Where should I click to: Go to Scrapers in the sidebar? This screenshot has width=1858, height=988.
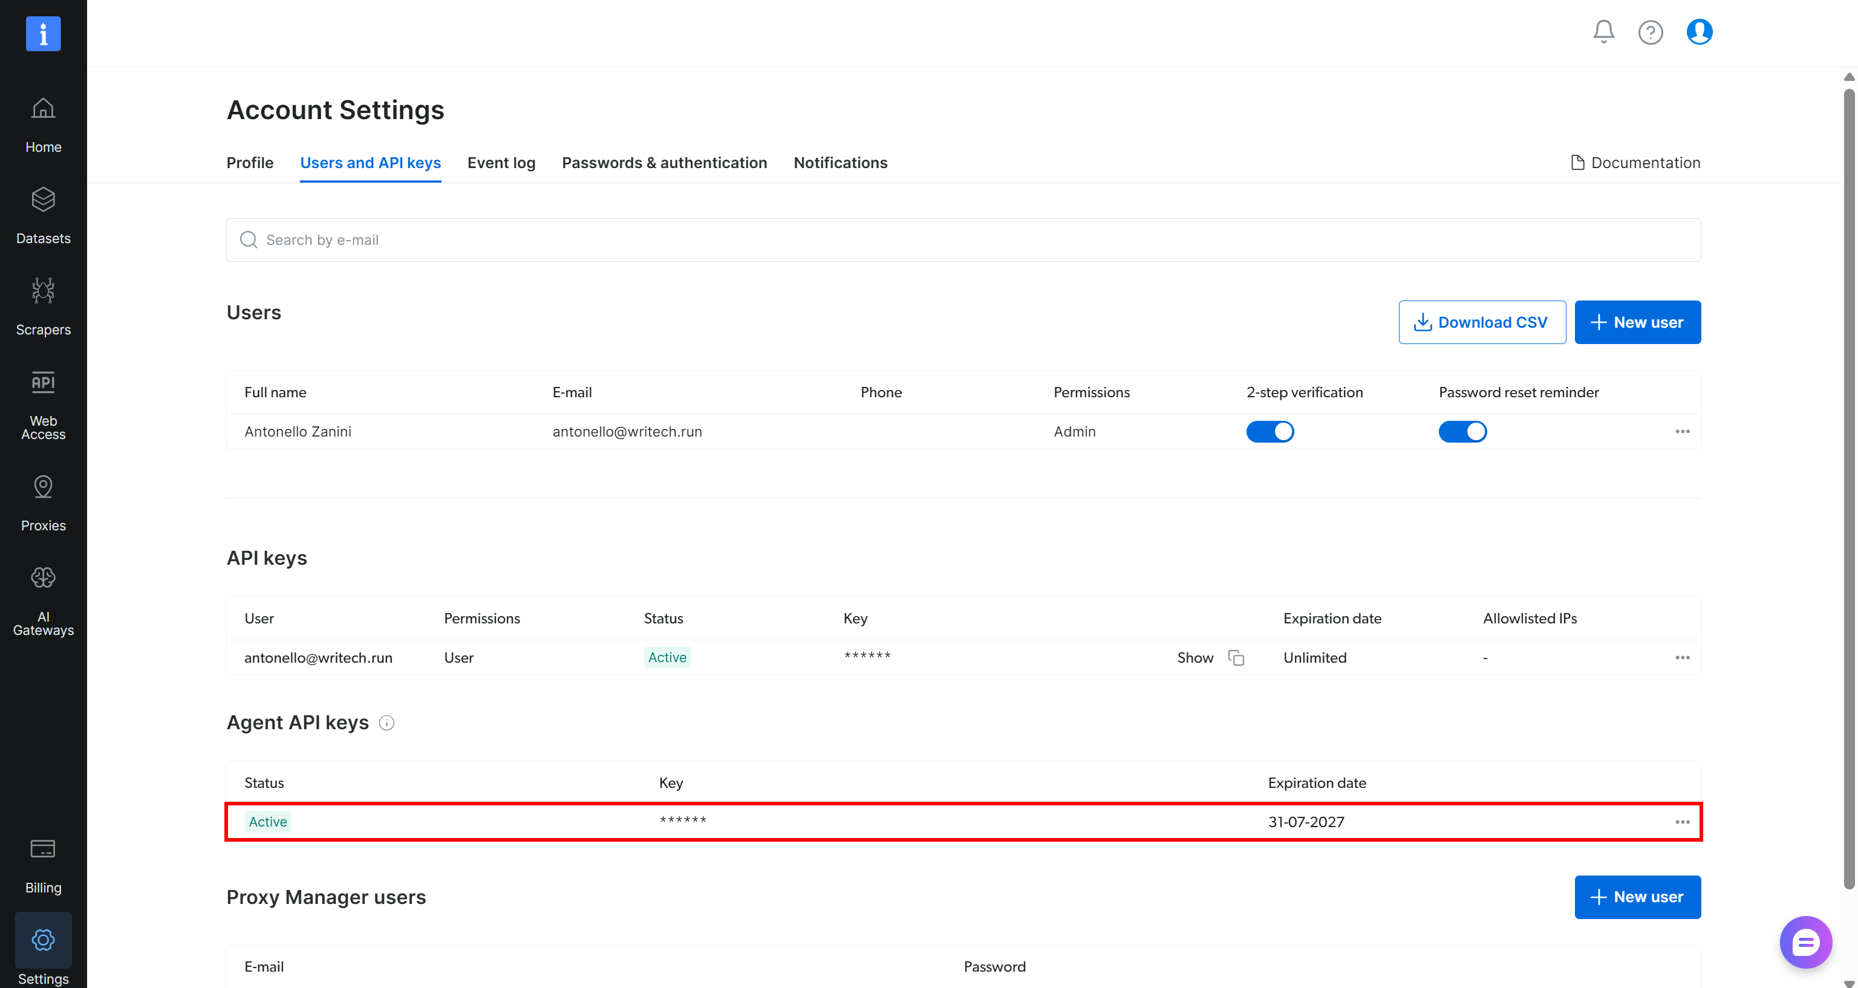[x=44, y=308]
